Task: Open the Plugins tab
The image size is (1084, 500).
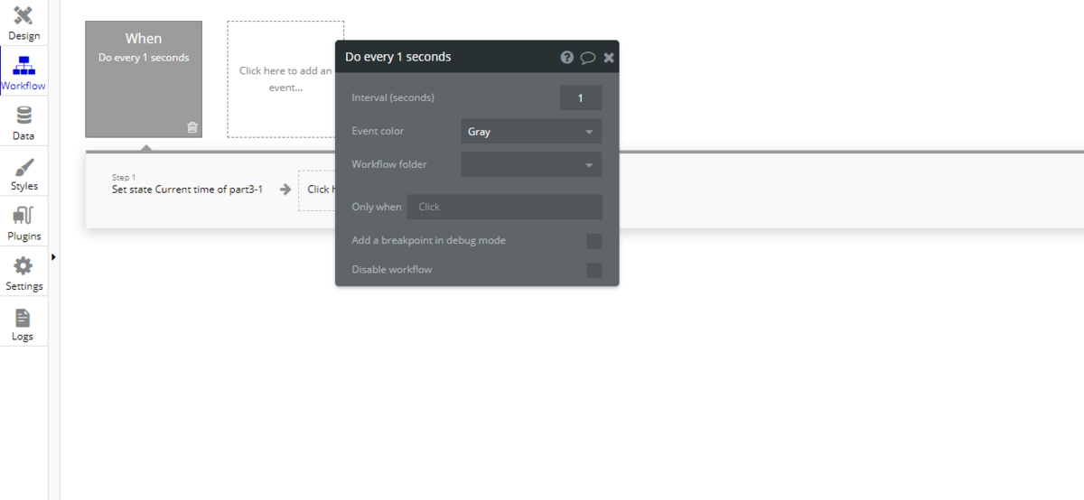Action: pos(23,223)
